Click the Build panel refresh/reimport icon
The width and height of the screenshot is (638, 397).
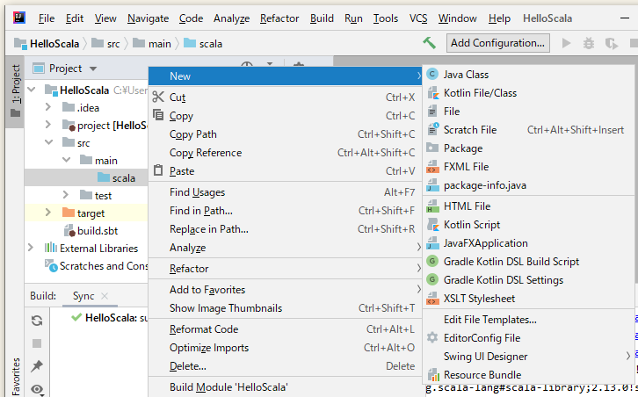[37, 321]
